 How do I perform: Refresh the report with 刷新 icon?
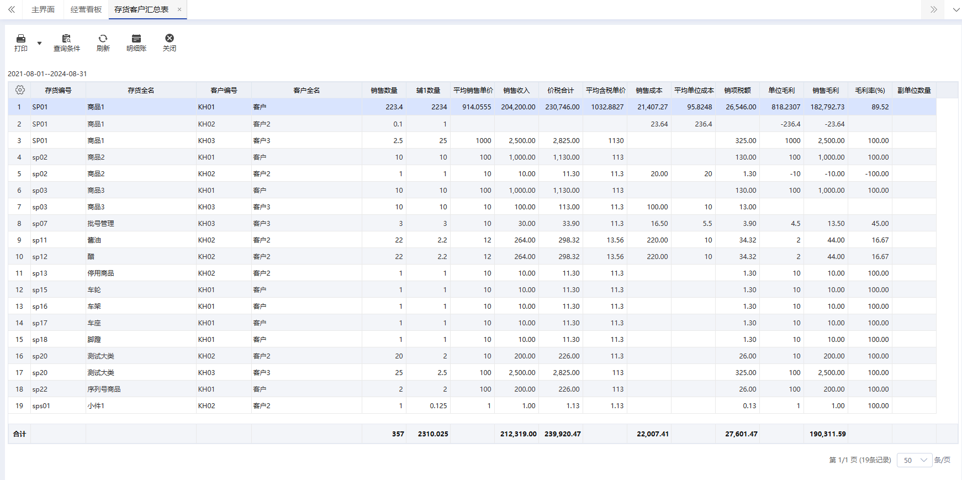coord(103,39)
